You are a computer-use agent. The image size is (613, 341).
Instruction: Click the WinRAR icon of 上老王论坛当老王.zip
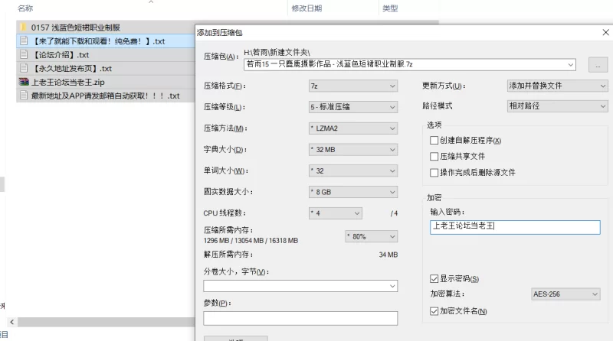(x=24, y=82)
